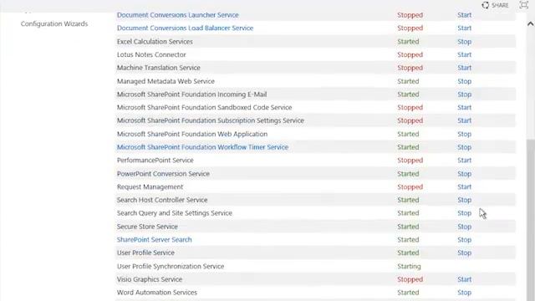Image resolution: width=535 pixels, height=301 pixels.
Task: Stop PowerPoint Conversion Service
Action: [x=465, y=174]
